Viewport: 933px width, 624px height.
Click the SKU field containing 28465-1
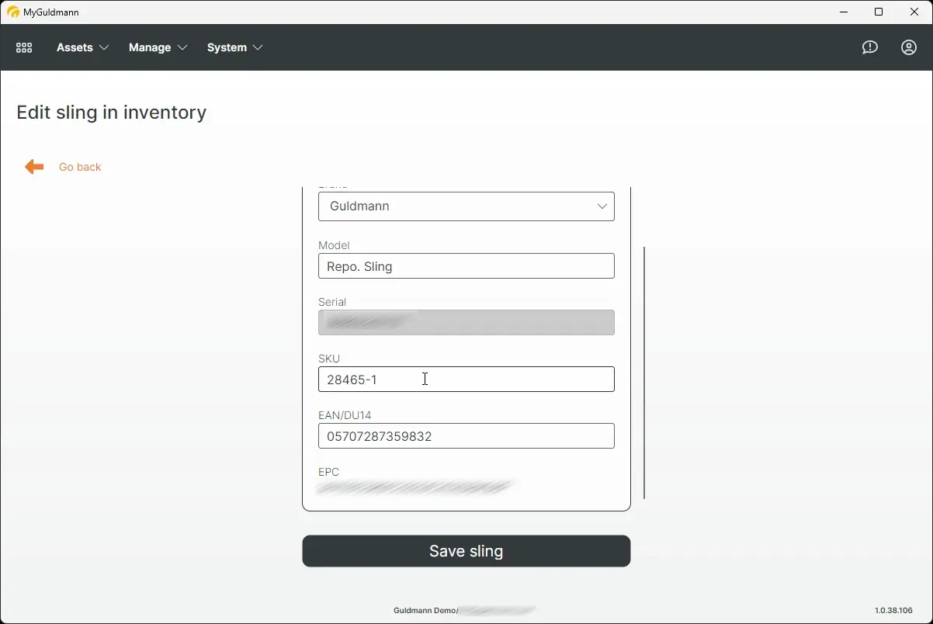coord(466,380)
